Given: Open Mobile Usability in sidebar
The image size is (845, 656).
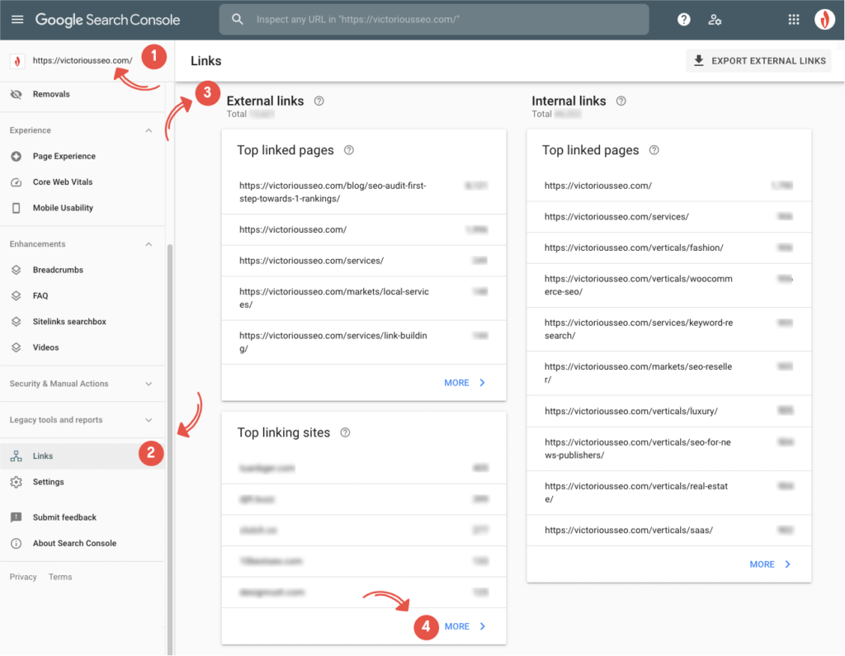Looking at the screenshot, I should tap(63, 208).
